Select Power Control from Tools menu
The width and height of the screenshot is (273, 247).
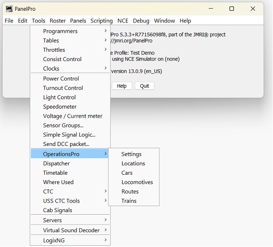pos(61,79)
